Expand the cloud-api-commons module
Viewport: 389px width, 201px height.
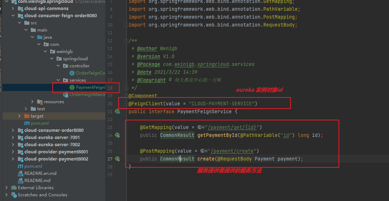point(13,9)
